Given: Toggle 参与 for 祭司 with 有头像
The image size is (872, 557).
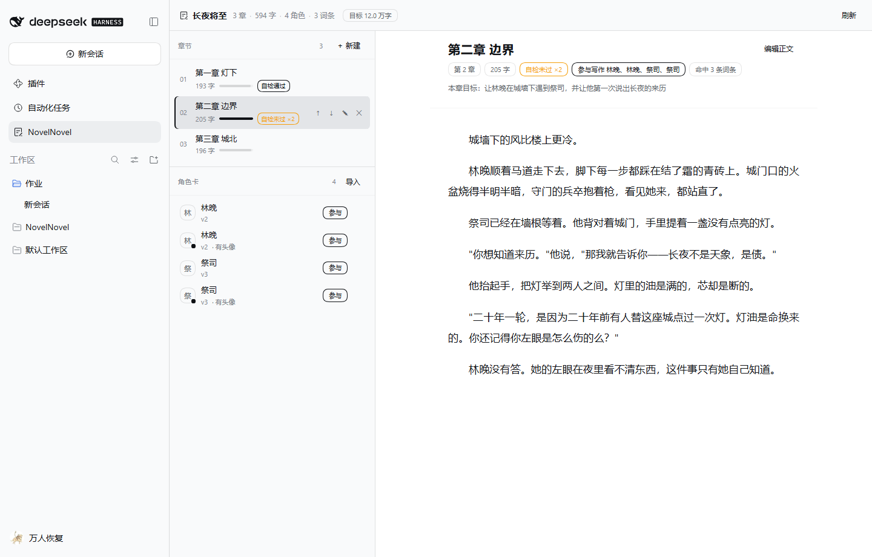Looking at the screenshot, I should click(x=335, y=296).
